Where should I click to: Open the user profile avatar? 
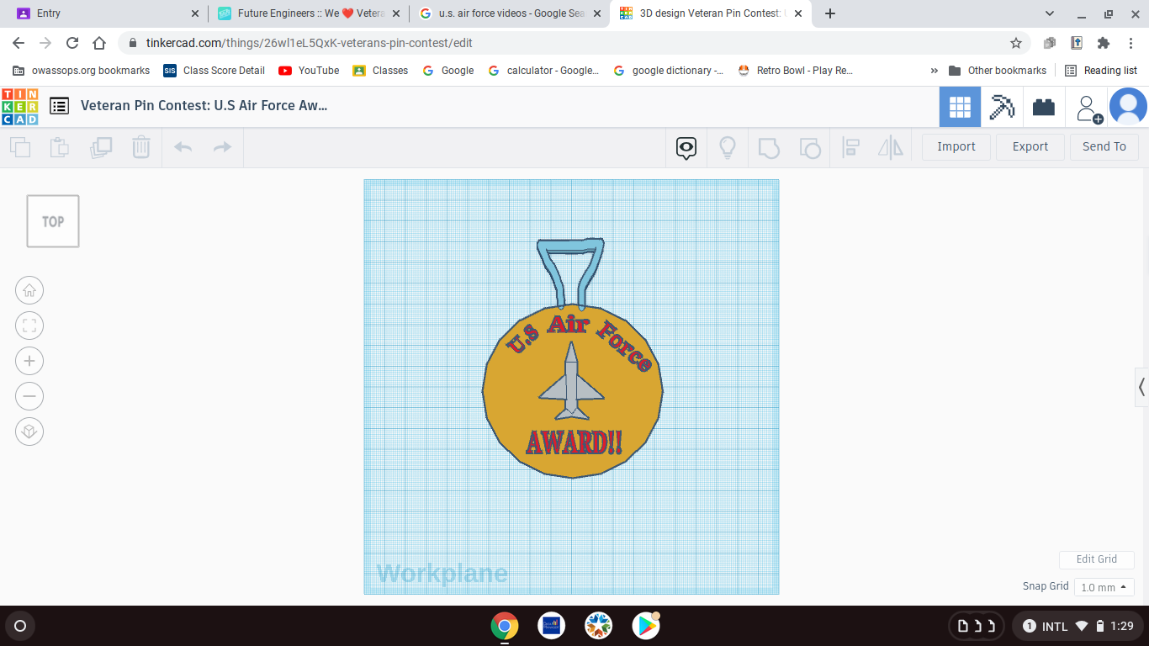(1128, 107)
